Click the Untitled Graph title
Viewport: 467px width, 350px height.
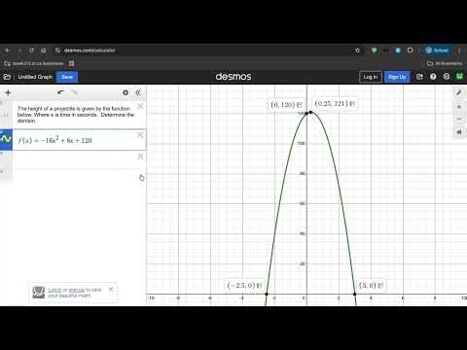coord(35,77)
